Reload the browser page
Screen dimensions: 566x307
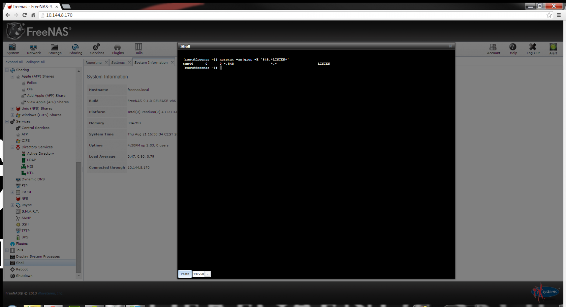pos(24,15)
